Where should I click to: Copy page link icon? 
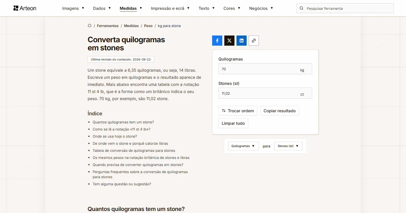click(x=254, y=41)
